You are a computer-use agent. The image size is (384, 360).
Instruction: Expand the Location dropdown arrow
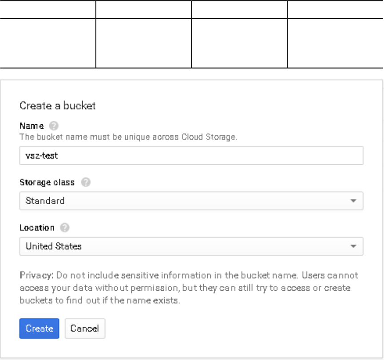pos(353,246)
